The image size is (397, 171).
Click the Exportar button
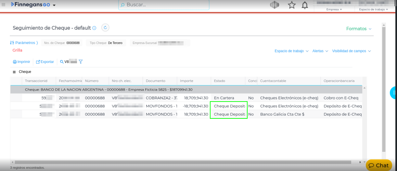click(x=45, y=62)
